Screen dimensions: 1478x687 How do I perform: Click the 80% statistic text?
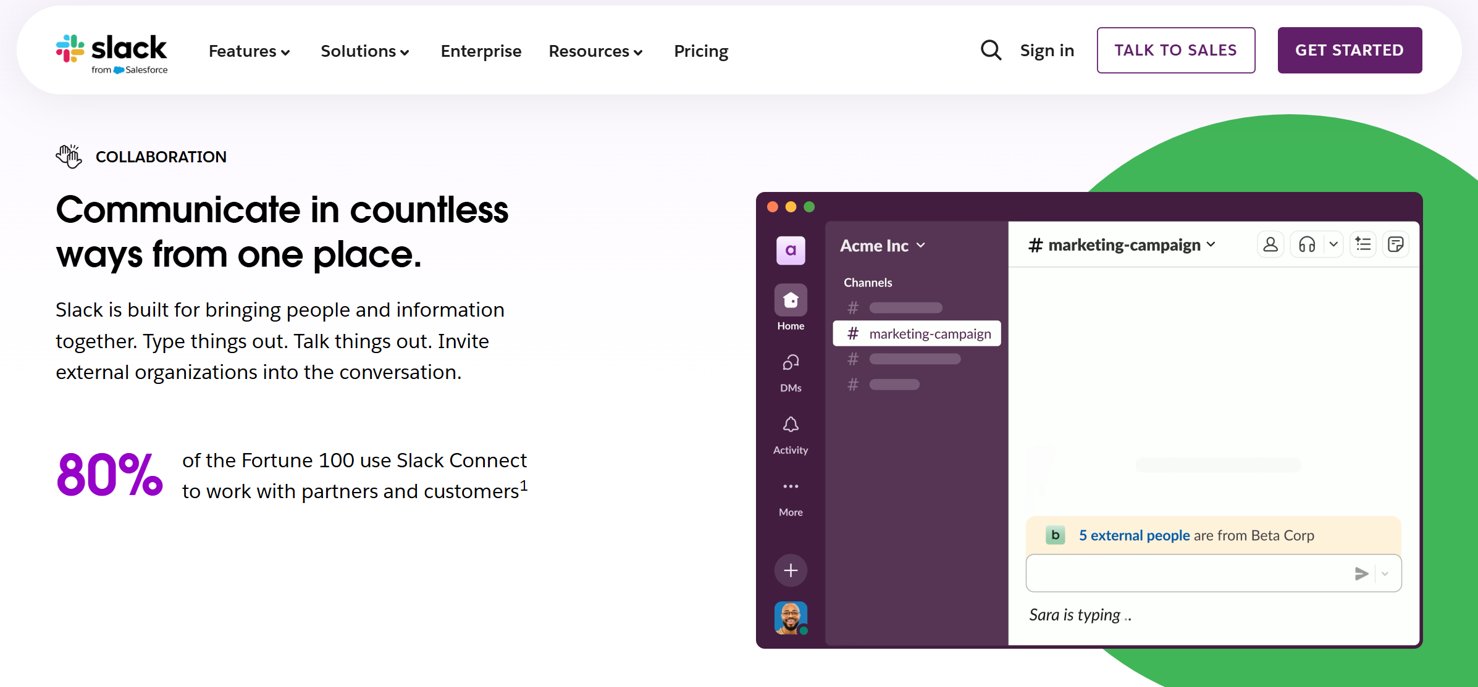(x=110, y=475)
